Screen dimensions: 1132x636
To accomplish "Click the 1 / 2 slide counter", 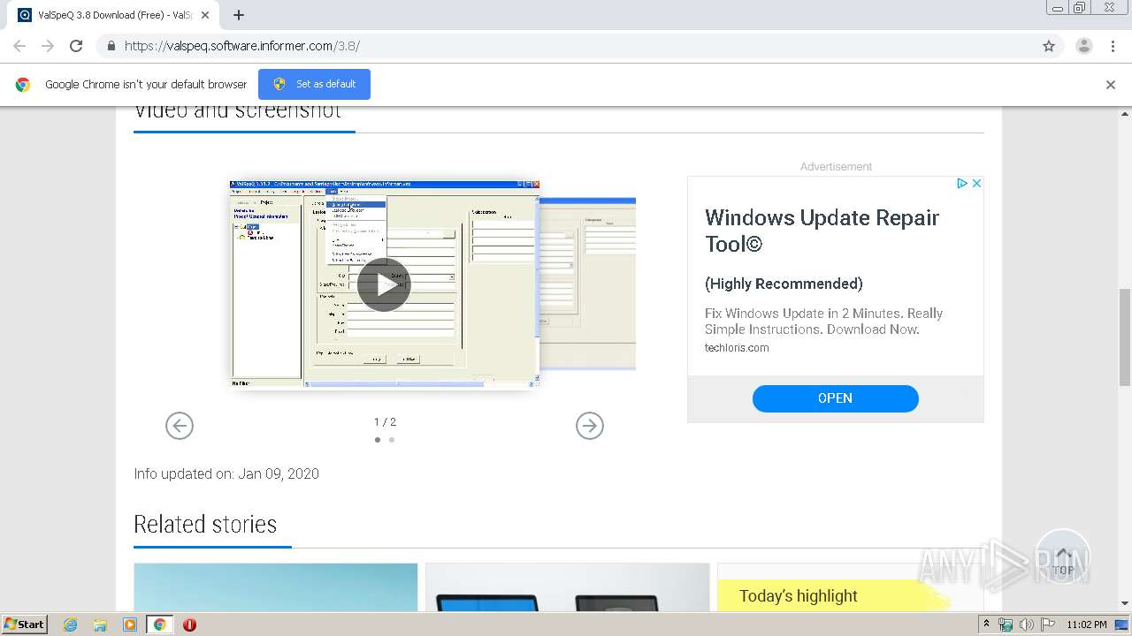I will (x=385, y=422).
